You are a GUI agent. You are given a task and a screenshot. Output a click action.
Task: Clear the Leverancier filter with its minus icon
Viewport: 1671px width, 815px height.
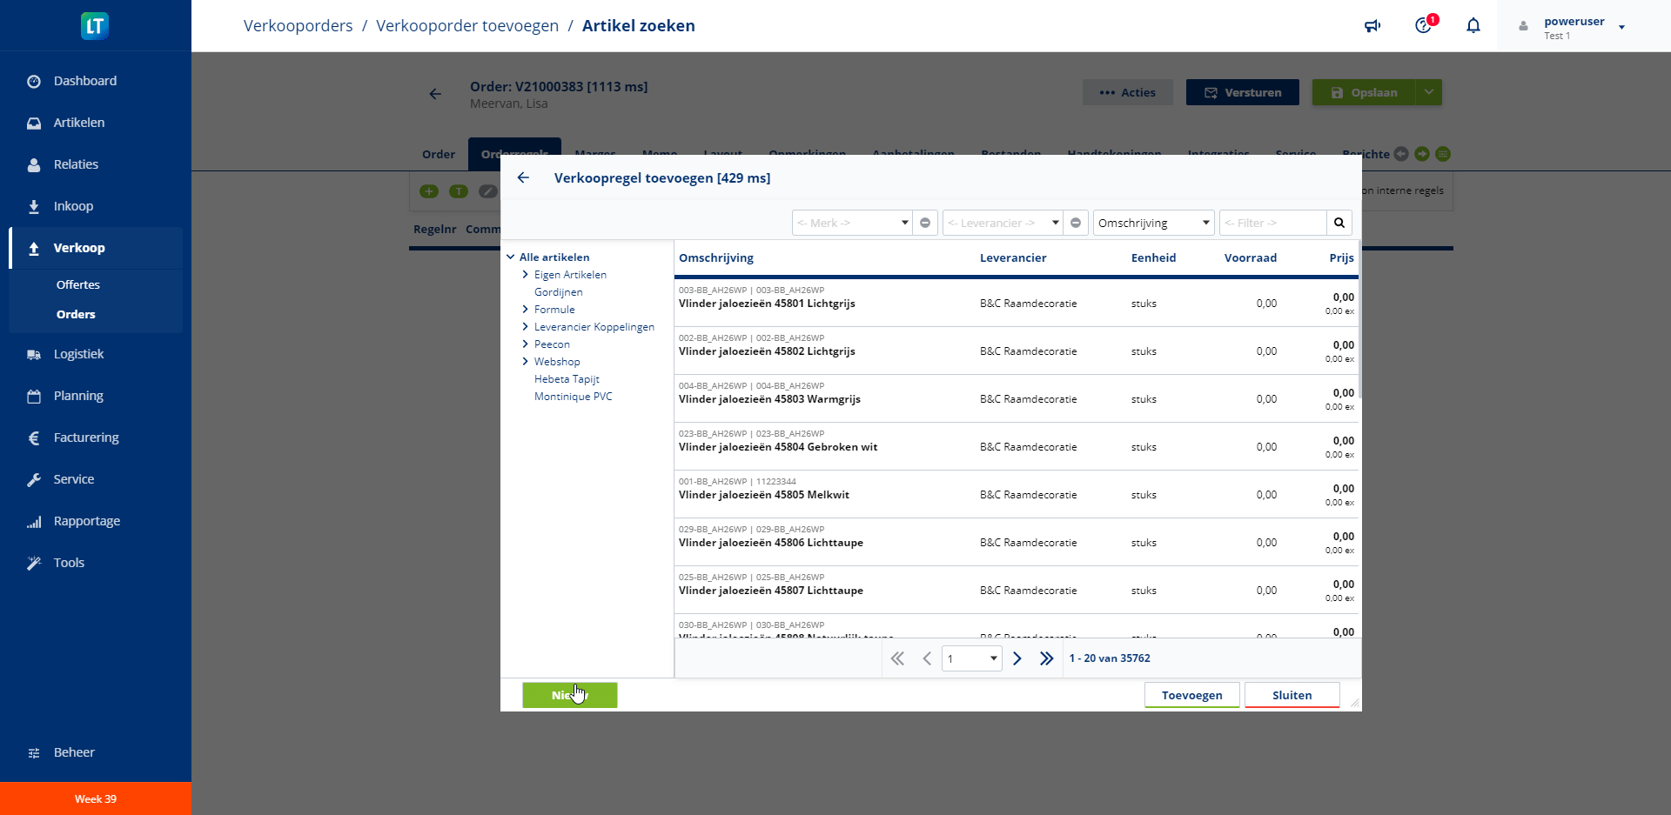[x=1076, y=224]
